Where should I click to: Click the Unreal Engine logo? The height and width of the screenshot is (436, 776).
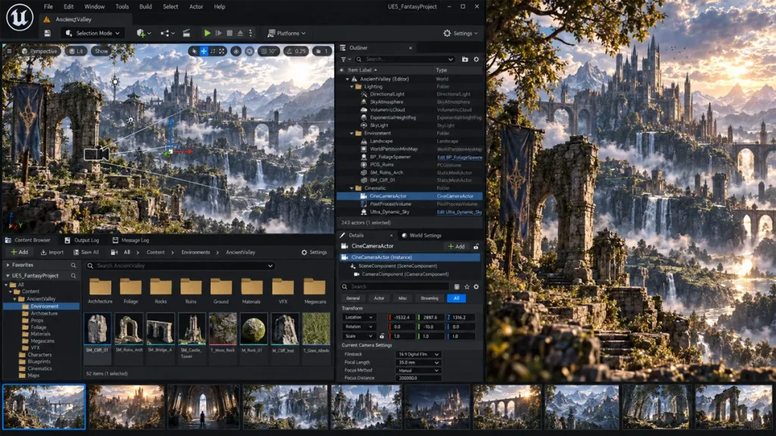point(19,18)
